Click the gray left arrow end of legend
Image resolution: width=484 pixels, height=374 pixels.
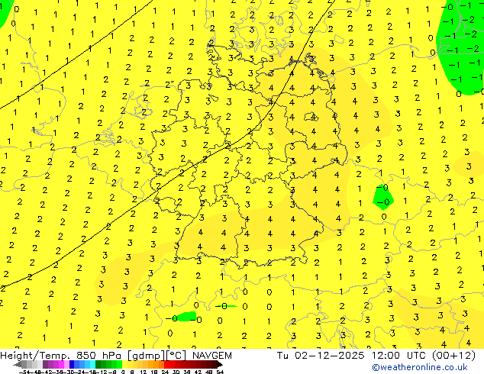[x=18, y=364]
